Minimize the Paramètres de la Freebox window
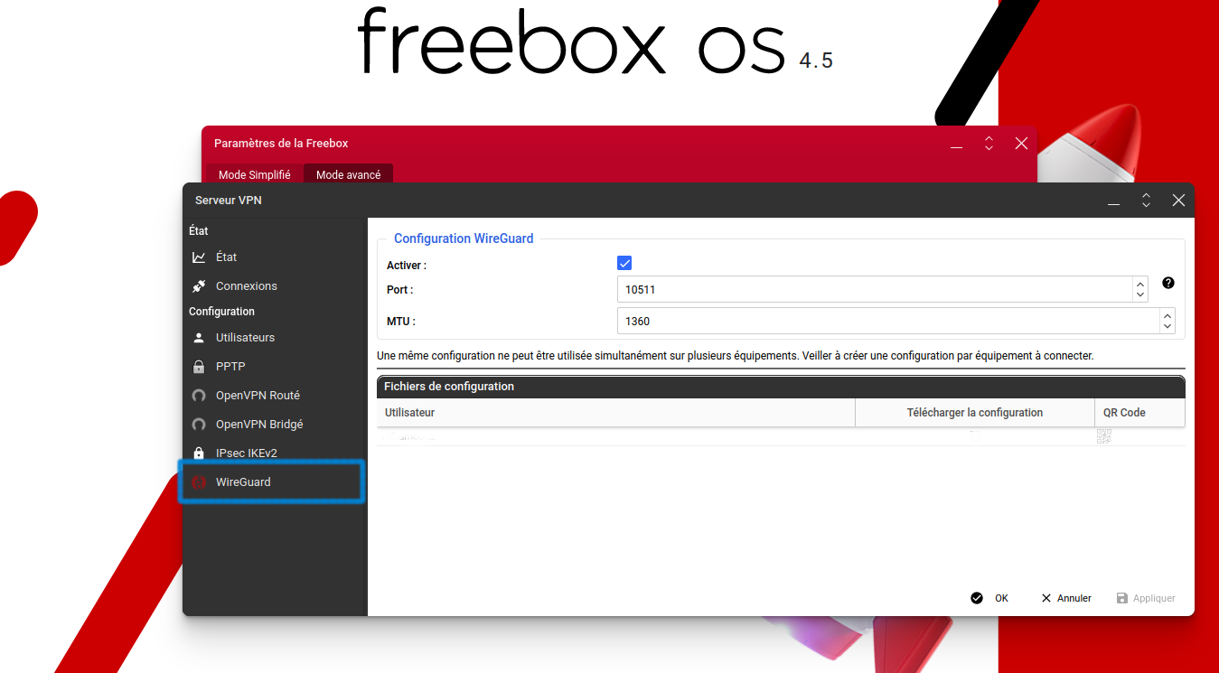The width and height of the screenshot is (1219, 673). (957, 145)
